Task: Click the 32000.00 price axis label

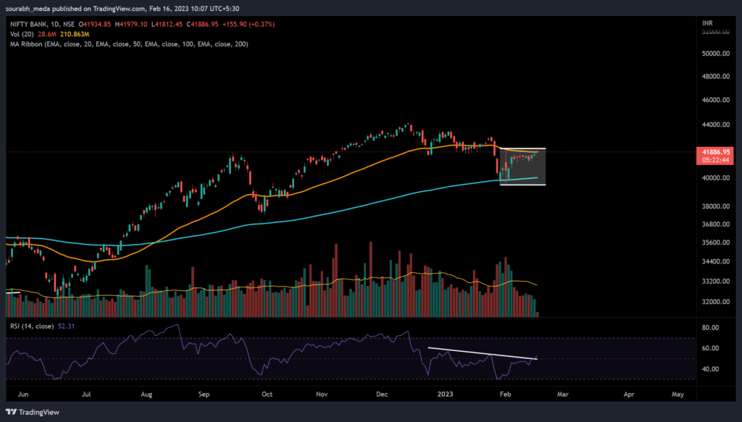Action: tap(715, 302)
